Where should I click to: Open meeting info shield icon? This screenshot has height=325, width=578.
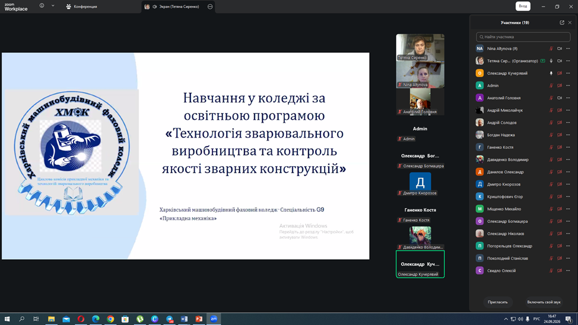click(x=42, y=6)
